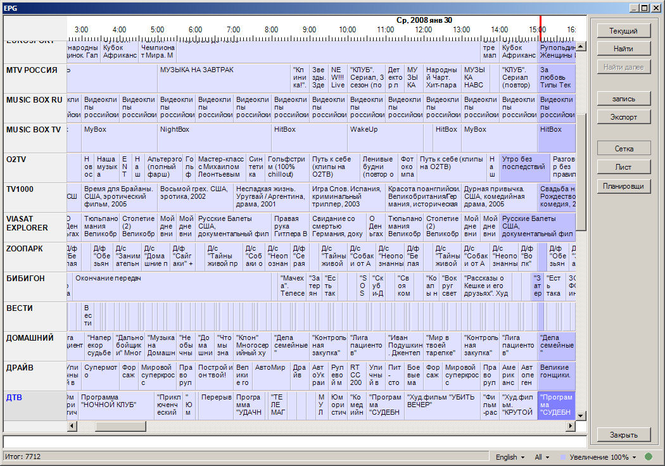The height and width of the screenshot is (466, 665).
Task: Select the NightBox programme block
Action: [214, 138]
